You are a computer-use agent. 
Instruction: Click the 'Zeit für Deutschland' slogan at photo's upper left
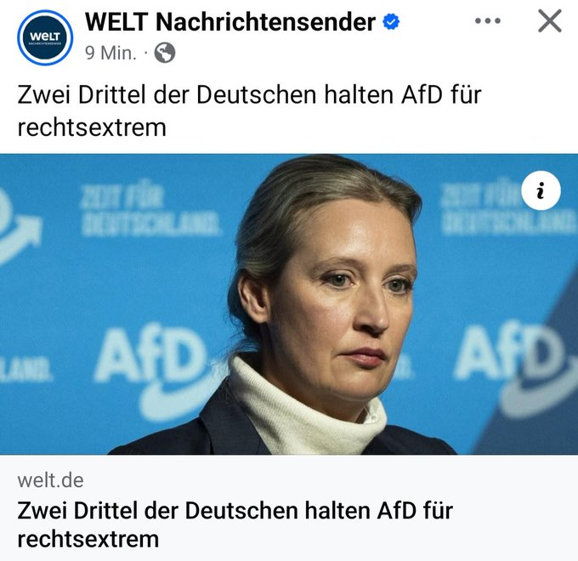[150, 208]
